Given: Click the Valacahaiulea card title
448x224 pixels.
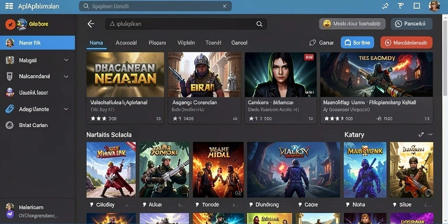Looking at the screenshot, I should 119,102.
